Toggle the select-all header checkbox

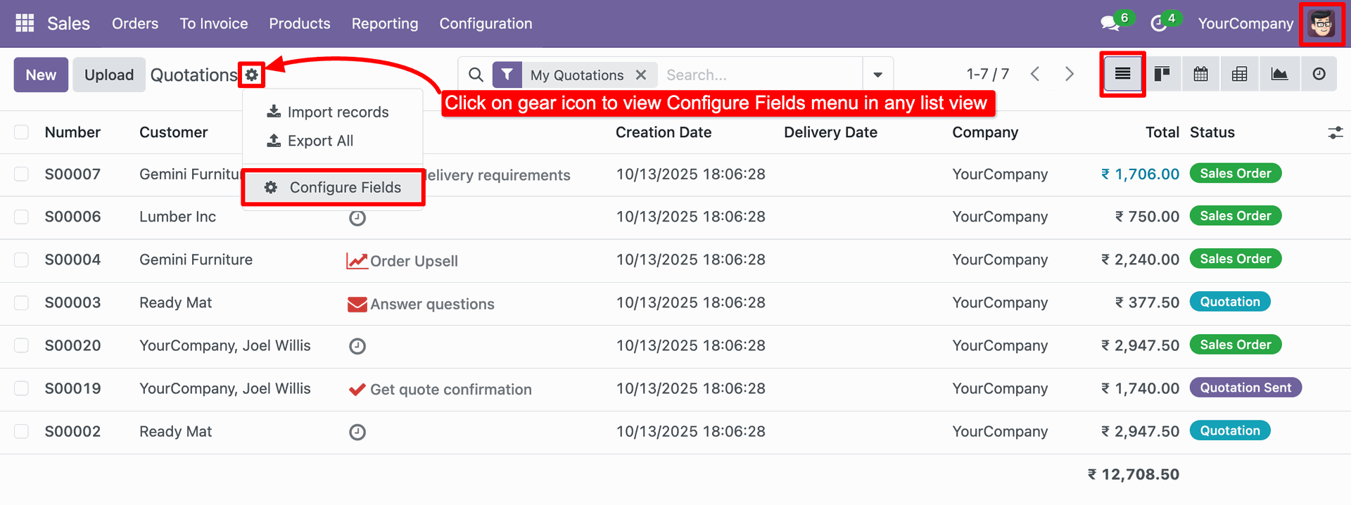[22, 132]
